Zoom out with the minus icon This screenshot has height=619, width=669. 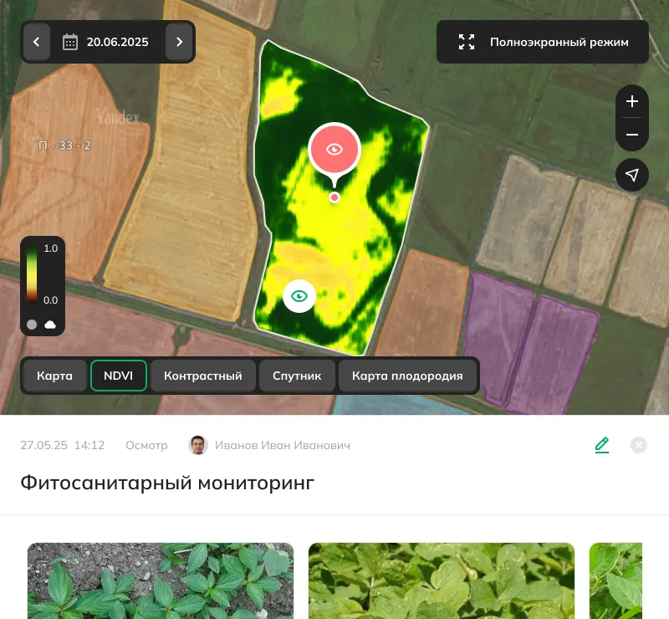pos(632,134)
